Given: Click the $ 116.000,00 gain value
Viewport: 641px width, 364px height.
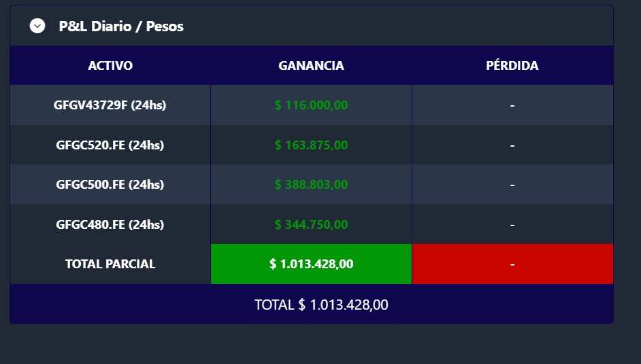Looking at the screenshot, I should pyautogui.click(x=311, y=105).
